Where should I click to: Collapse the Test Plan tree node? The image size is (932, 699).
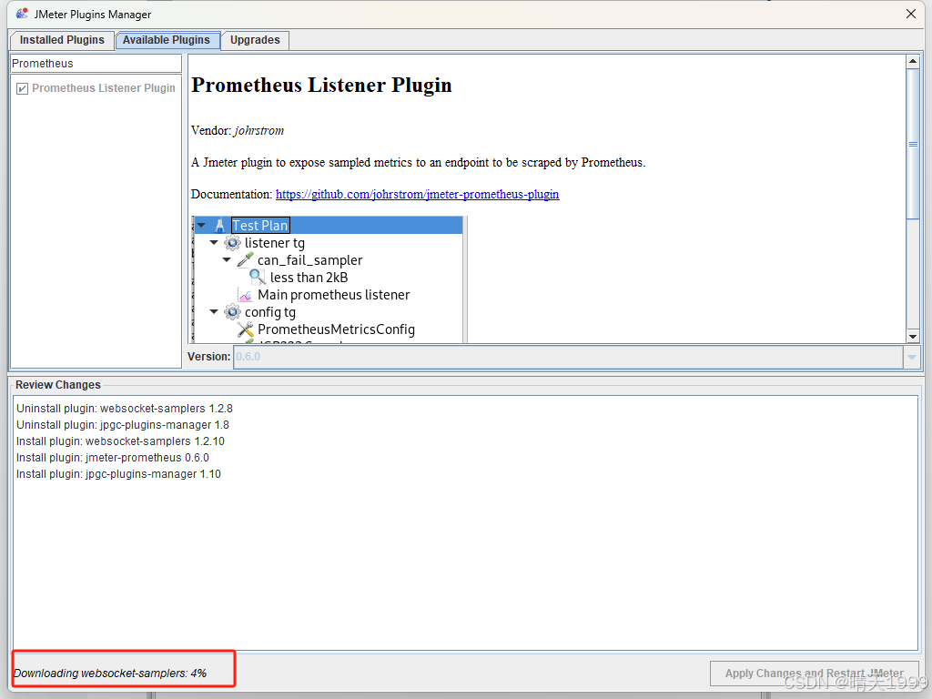pyautogui.click(x=201, y=225)
